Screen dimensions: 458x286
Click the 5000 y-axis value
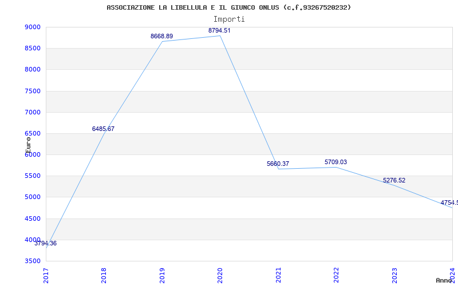[x=33, y=197]
